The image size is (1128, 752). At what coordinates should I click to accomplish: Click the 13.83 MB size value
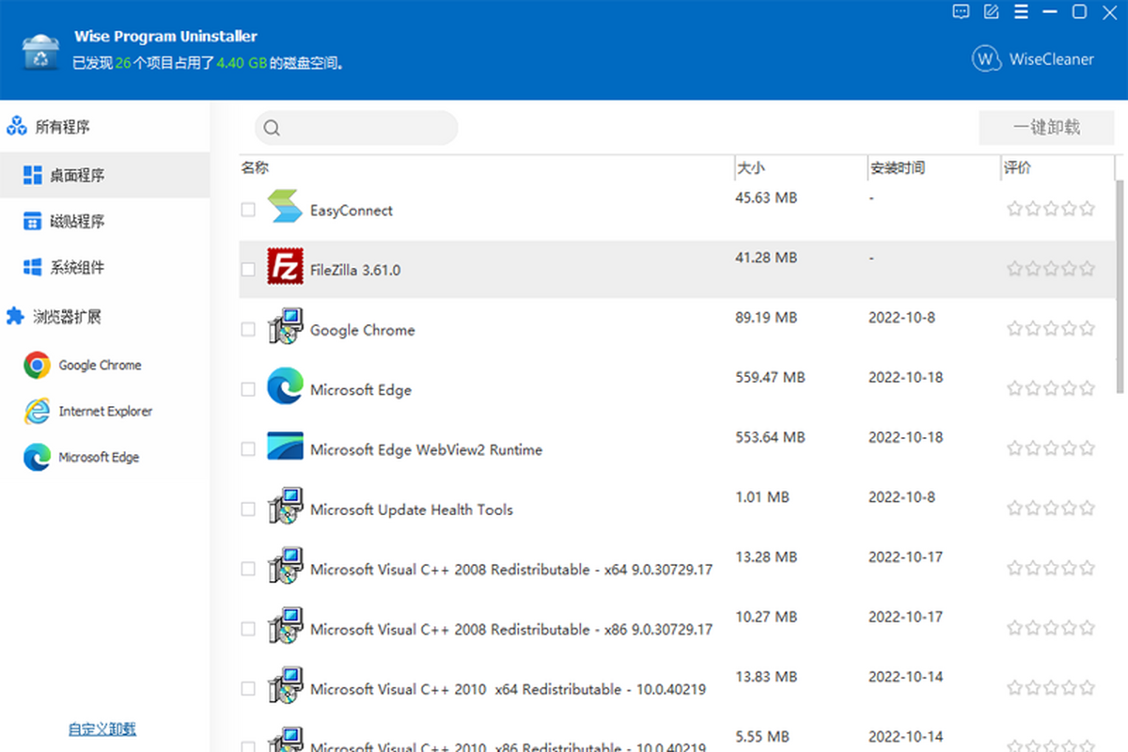pyautogui.click(x=766, y=677)
